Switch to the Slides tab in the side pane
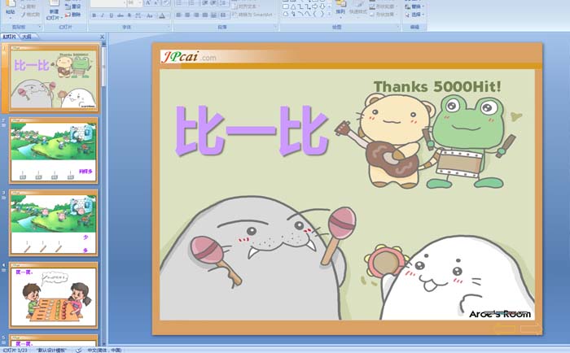Viewport: 570px width, 353px height. (10, 37)
